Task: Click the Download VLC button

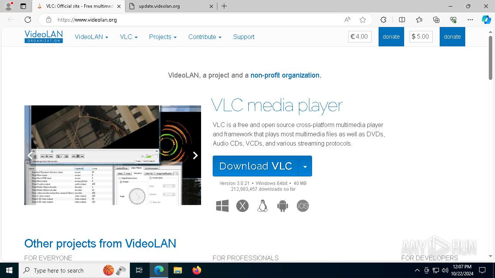Action: click(x=256, y=166)
